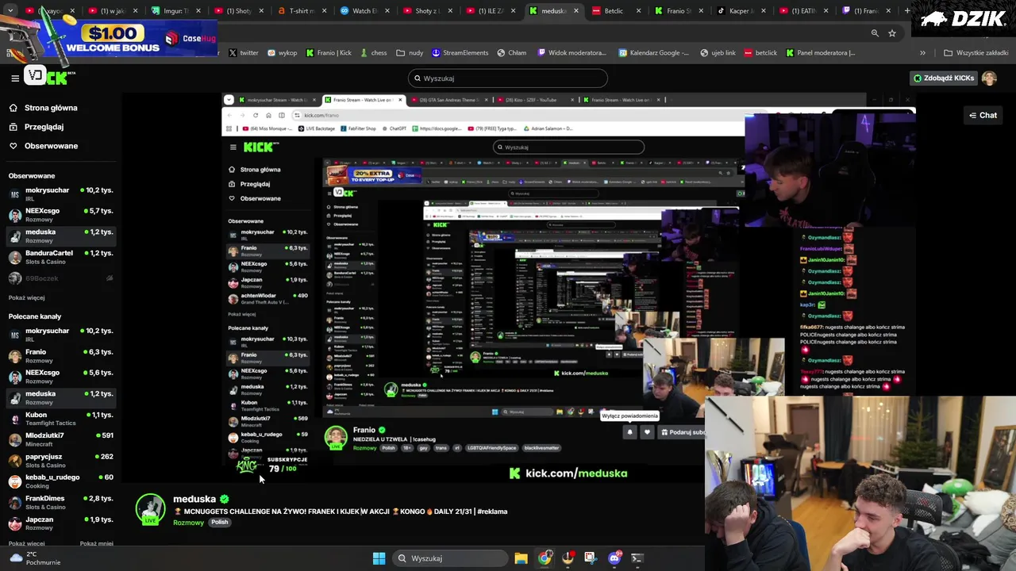Image resolution: width=1016 pixels, height=571 pixels.
Task: Click the Zdobądź KICKs button
Action: click(x=944, y=78)
